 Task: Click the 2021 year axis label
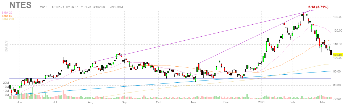point(261,102)
